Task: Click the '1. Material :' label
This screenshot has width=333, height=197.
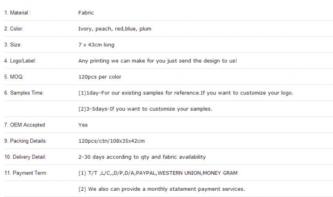Action: 17,13
